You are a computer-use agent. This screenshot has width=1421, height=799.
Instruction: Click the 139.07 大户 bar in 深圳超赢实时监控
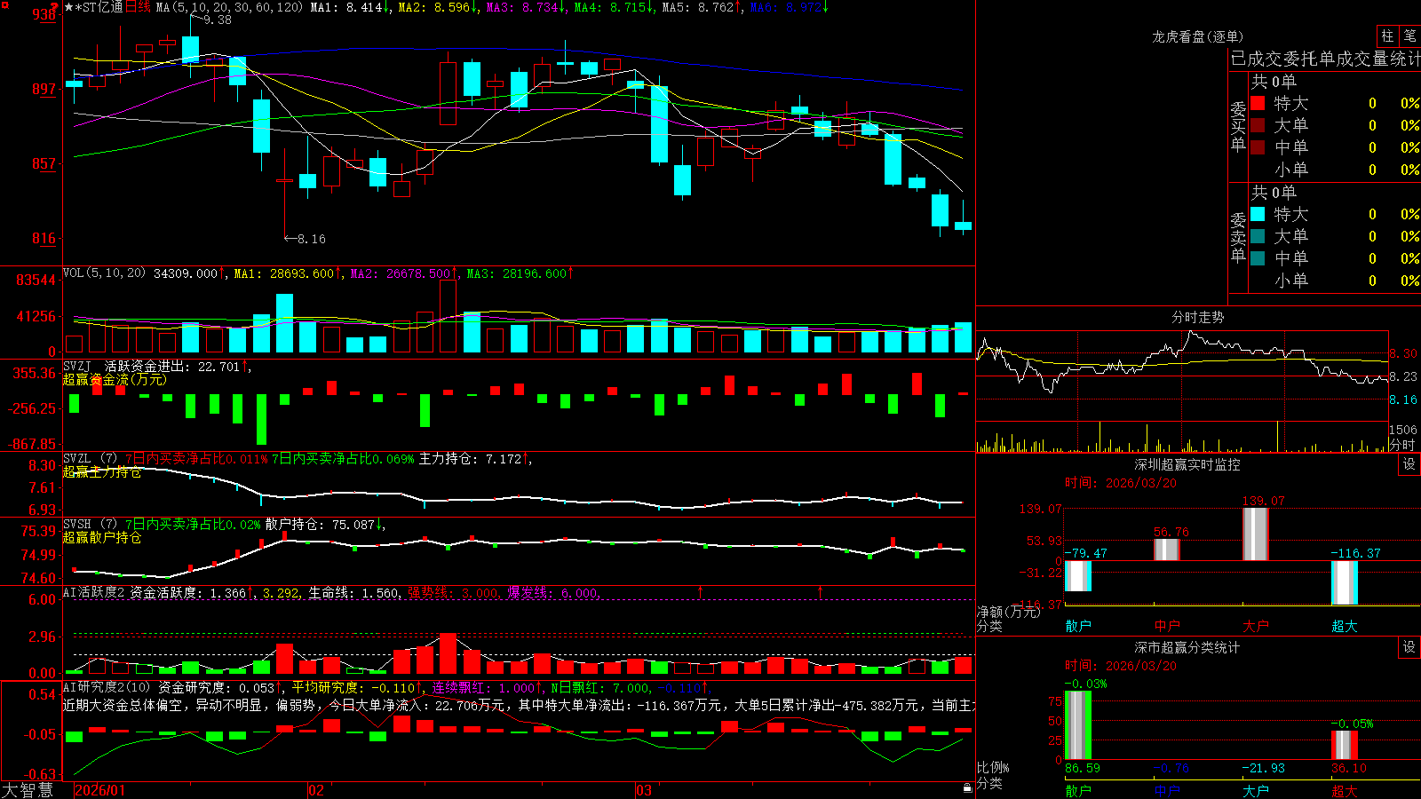[x=1256, y=534]
